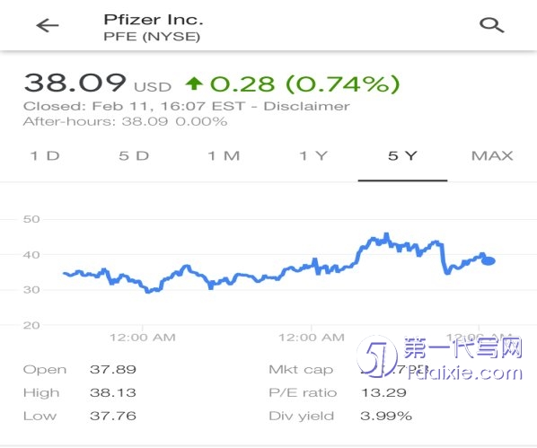Show the MAX range chart
Screen dimensions: 537x448
(492, 156)
